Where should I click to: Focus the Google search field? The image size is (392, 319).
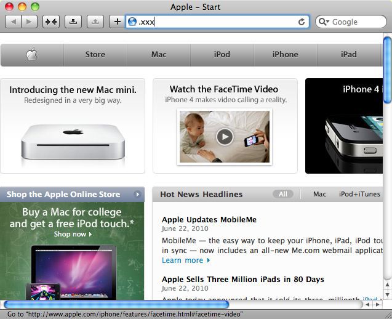coord(351,22)
